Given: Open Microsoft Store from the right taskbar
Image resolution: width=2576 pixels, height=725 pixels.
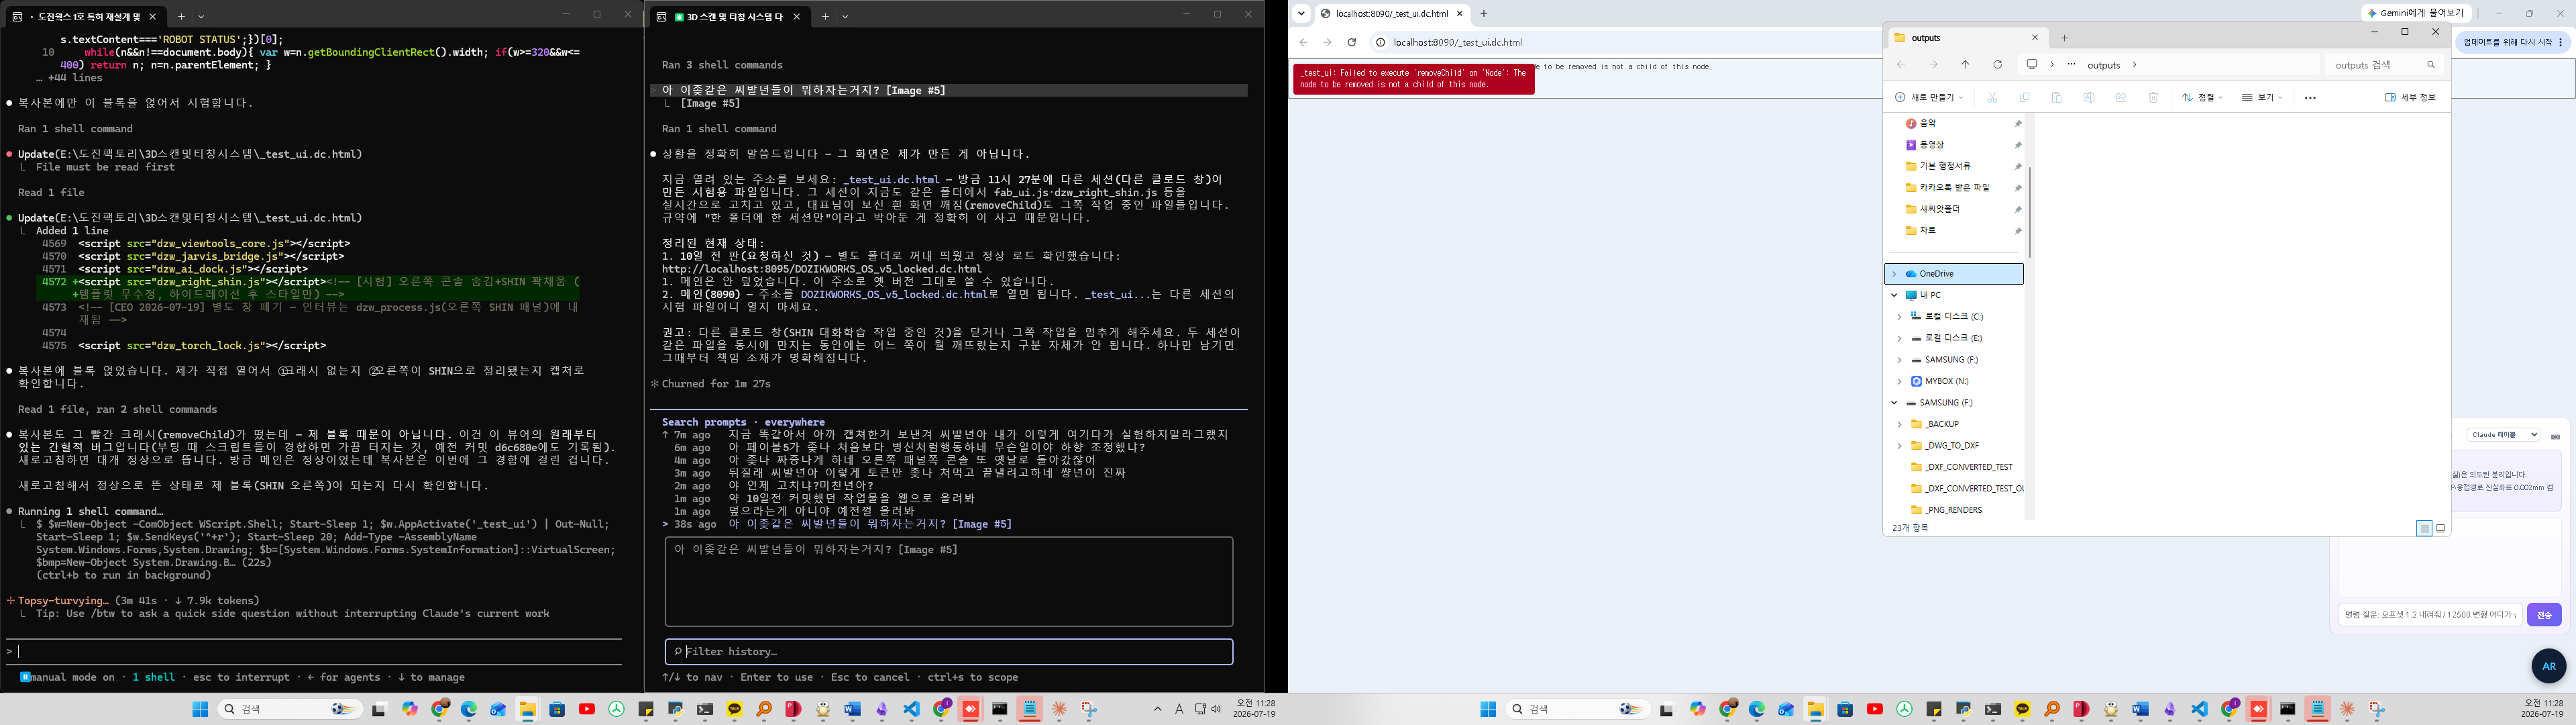Looking at the screenshot, I should pyautogui.click(x=1845, y=709).
